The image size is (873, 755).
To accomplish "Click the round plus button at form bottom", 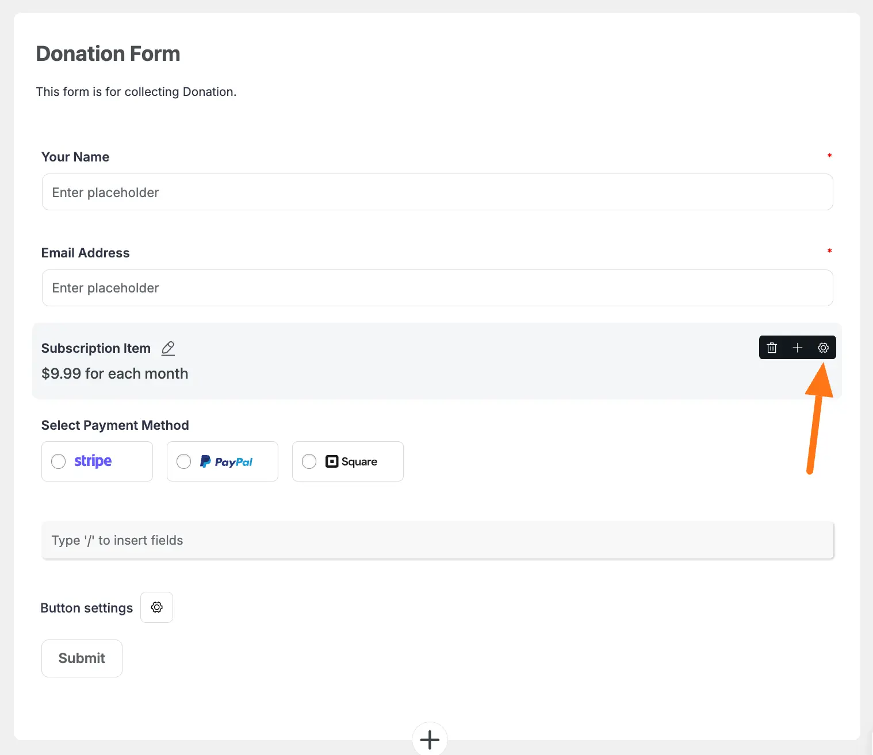I will point(430,739).
